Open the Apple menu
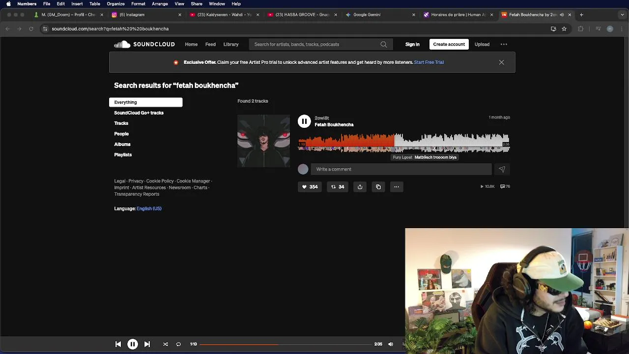This screenshot has width=629, height=354. [8, 3]
